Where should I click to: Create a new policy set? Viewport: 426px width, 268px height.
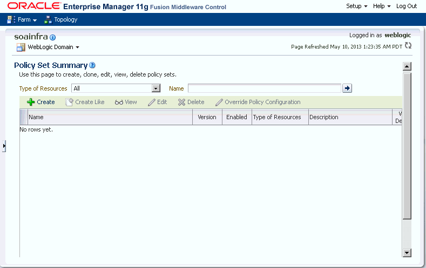point(40,102)
